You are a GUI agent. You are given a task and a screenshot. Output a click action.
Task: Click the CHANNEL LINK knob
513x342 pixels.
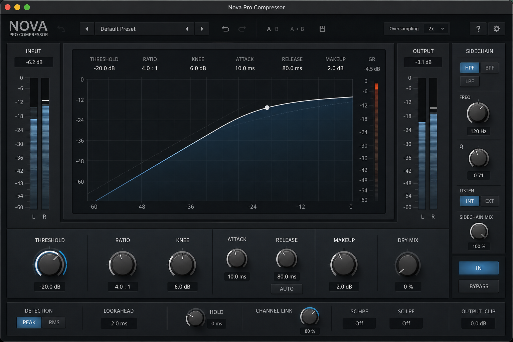(x=310, y=316)
